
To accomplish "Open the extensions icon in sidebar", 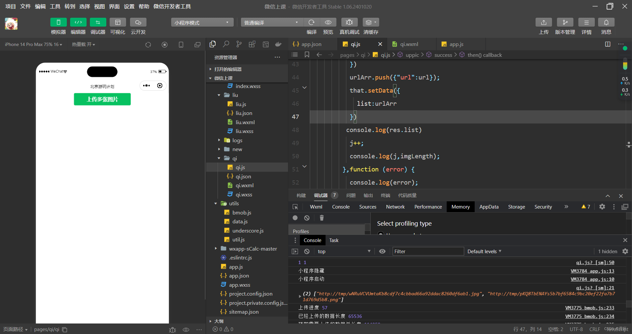I will coord(252,44).
